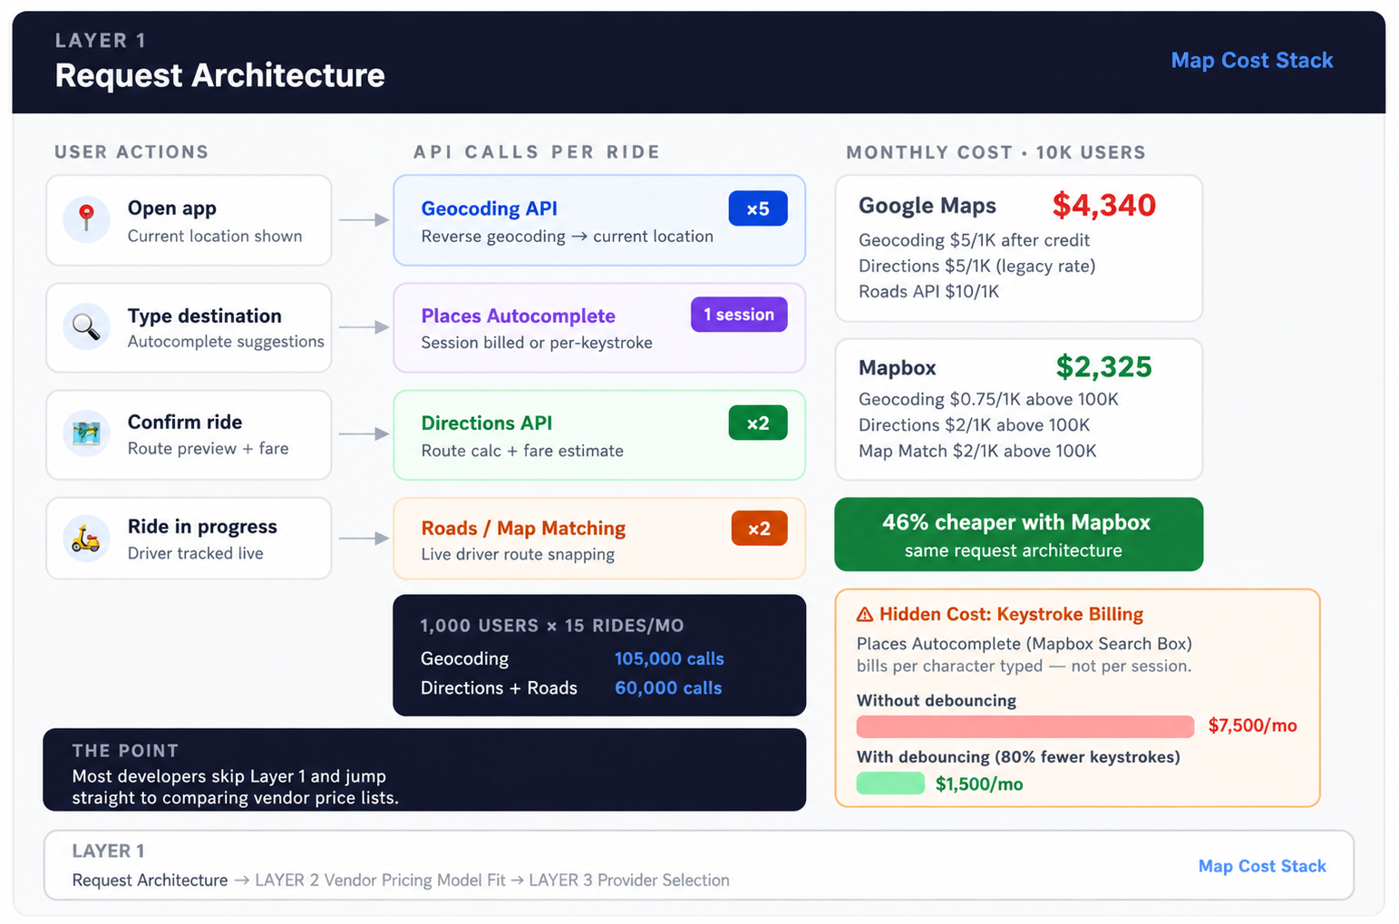
Task: Click the With debouncing (80% fewer keystrokes) label
Action: point(1018,757)
